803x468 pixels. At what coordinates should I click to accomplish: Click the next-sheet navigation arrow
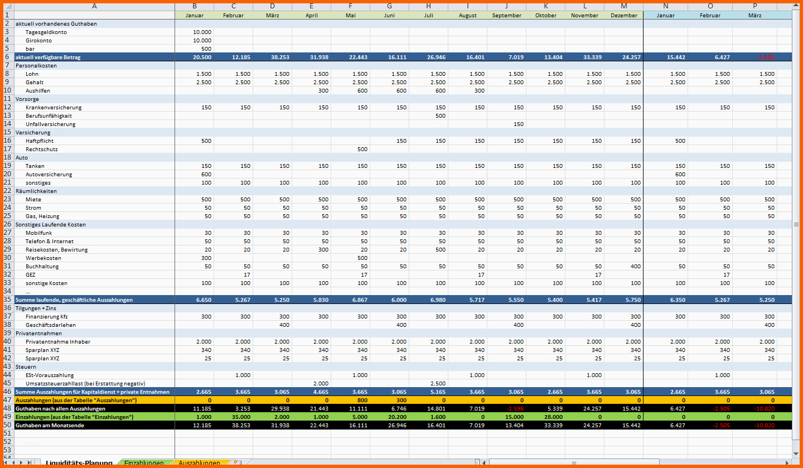tap(22, 462)
